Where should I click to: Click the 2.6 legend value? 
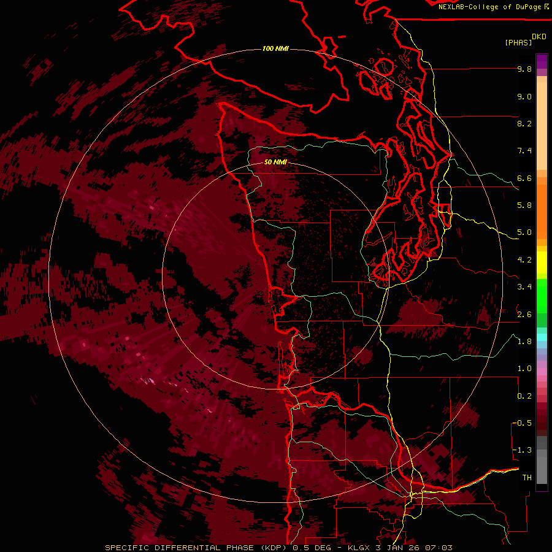pos(524,315)
